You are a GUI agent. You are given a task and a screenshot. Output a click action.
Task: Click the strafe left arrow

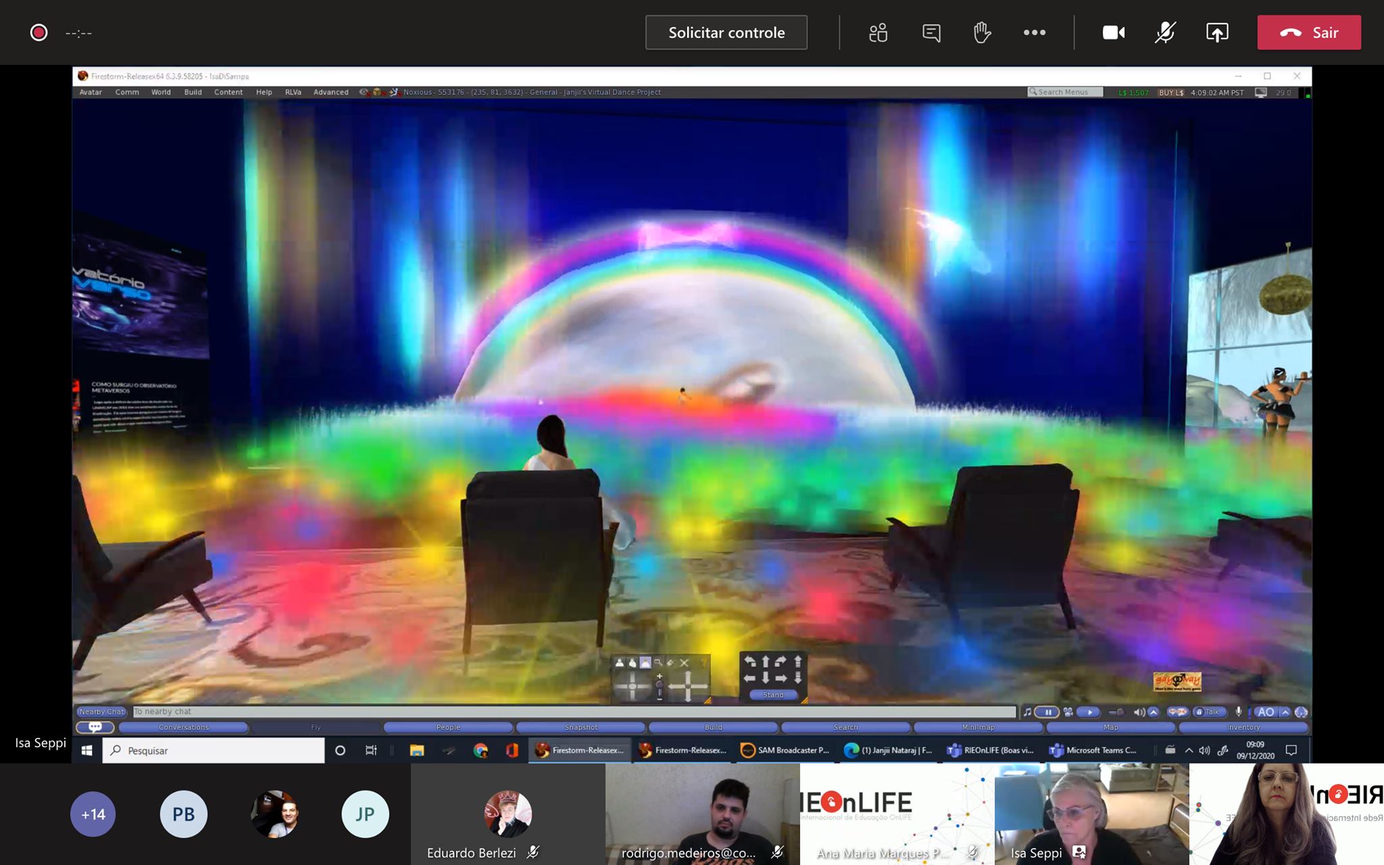[x=750, y=678]
